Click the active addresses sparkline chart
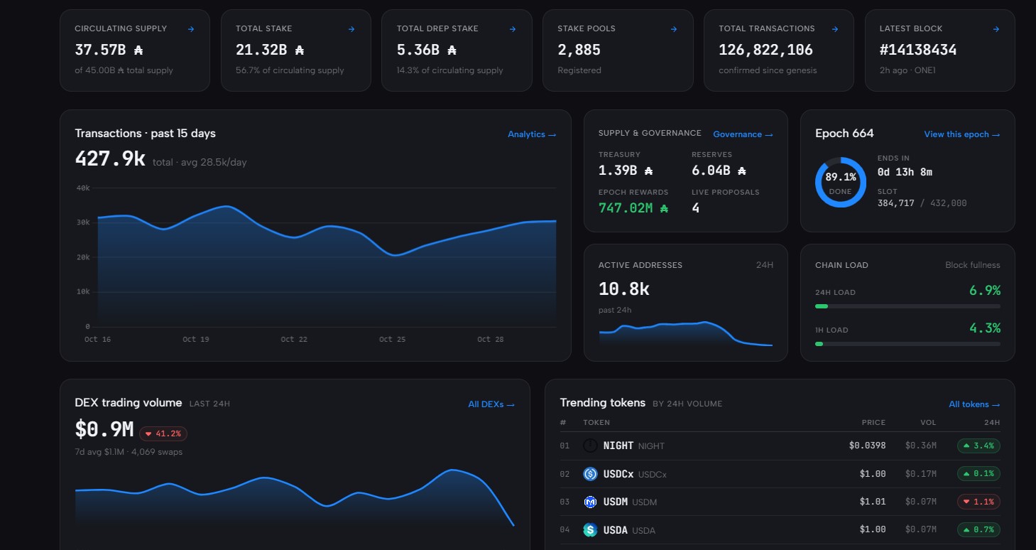The image size is (1036, 550). [x=685, y=334]
